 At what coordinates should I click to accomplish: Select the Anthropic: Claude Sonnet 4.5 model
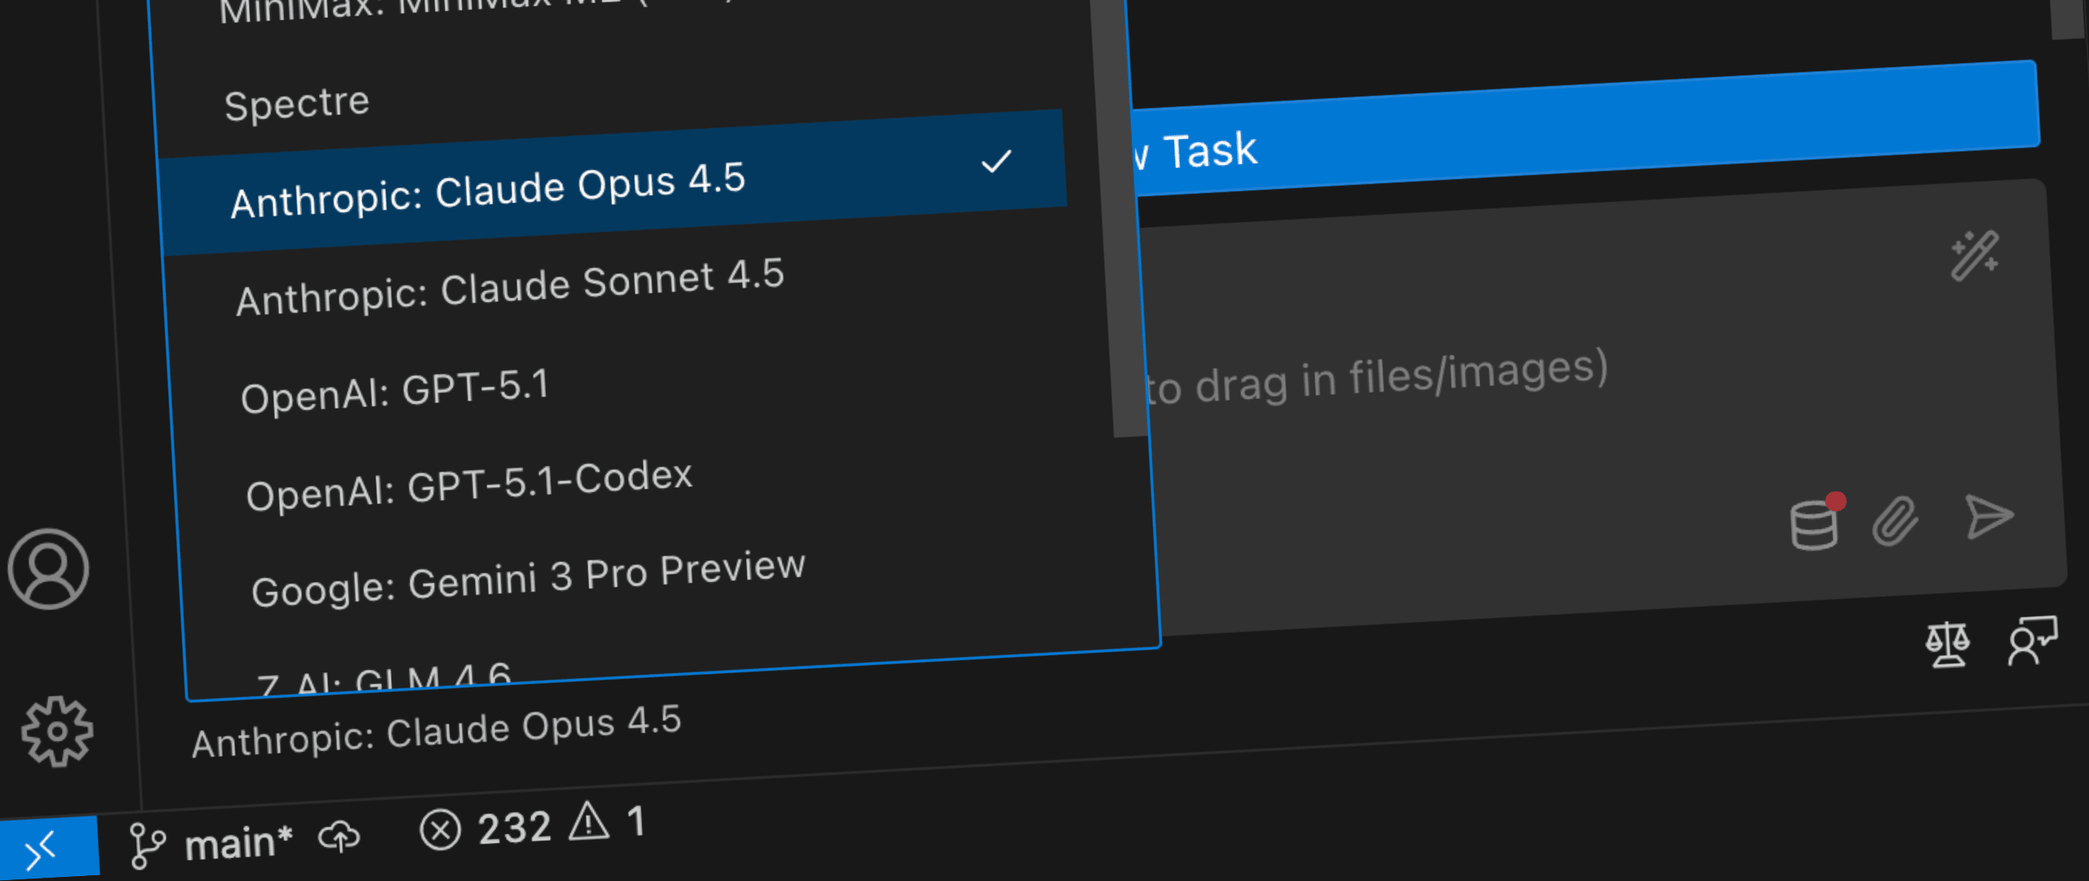(x=510, y=290)
